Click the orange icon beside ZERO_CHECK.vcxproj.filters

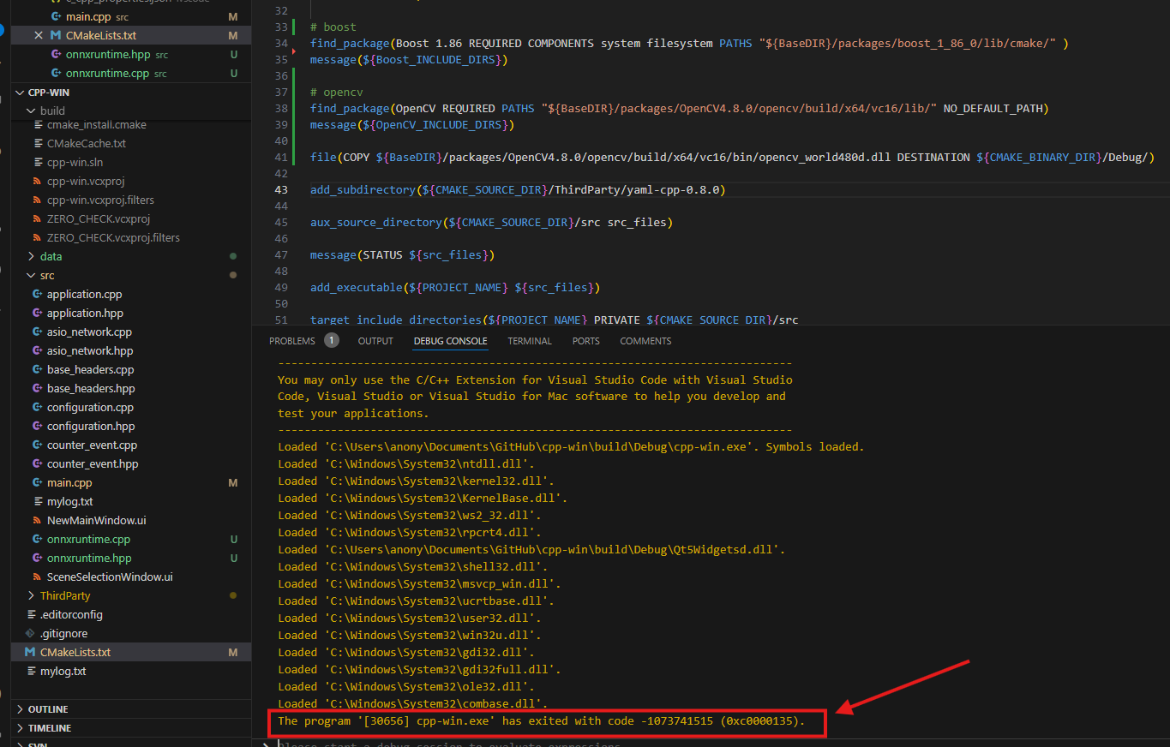click(38, 238)
